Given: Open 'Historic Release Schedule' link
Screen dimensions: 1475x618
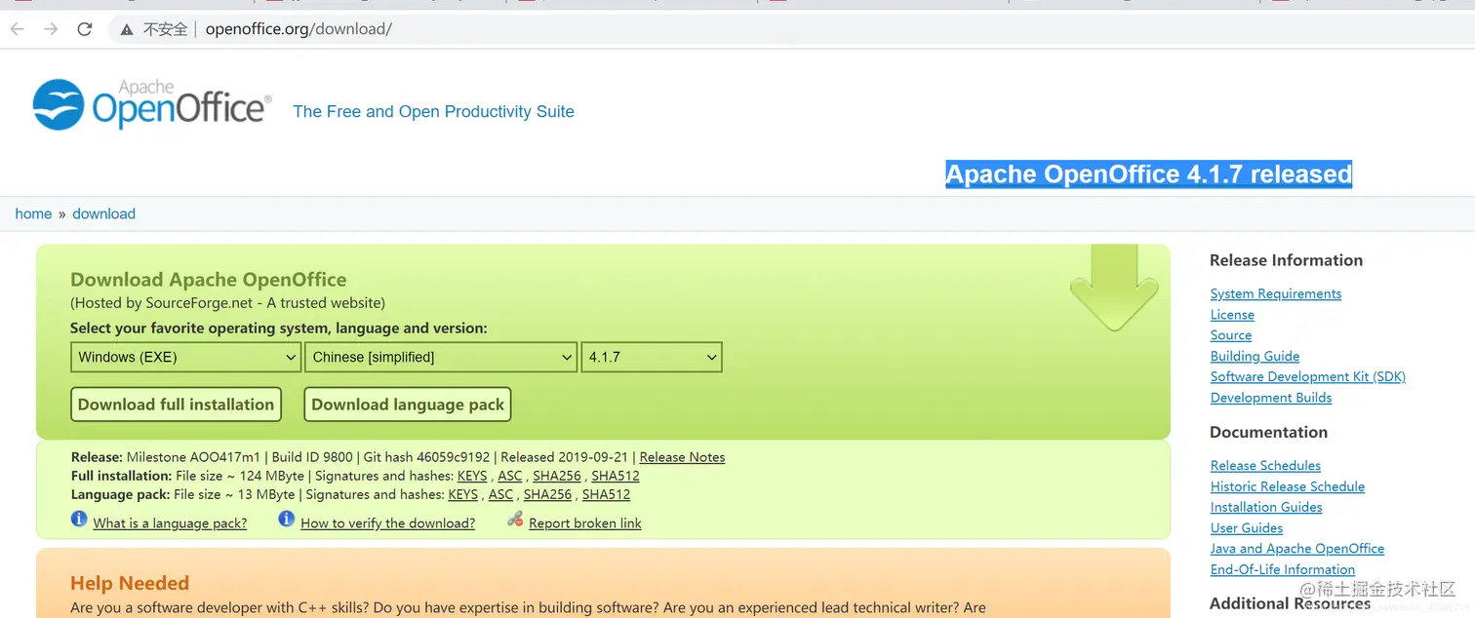Looking at the screenshot, I should click(1288, 486).
